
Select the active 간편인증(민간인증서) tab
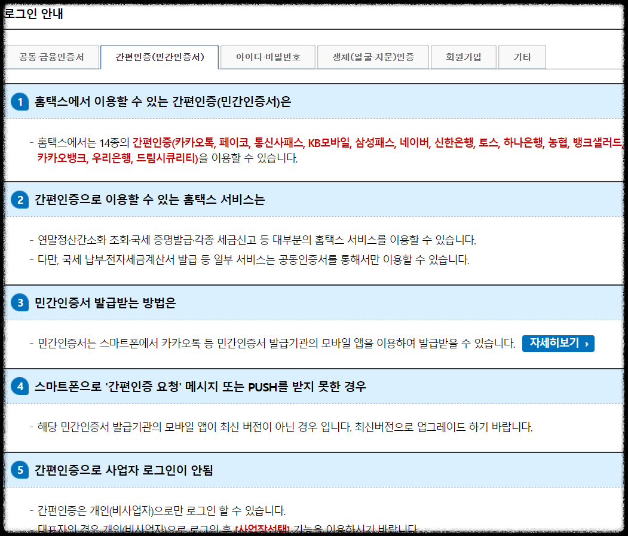(161, 57)
